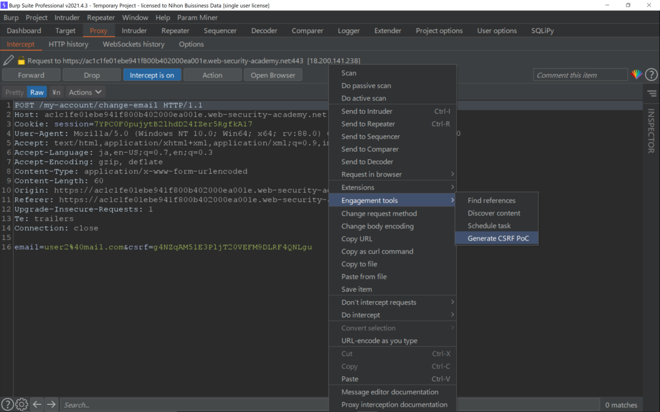Expand Request in browser submenu

[x=393, y=174]
